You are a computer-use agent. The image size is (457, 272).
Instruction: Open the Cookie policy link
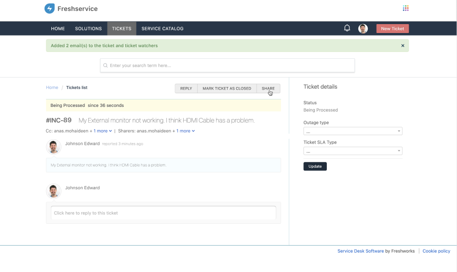tap(437, 251)
